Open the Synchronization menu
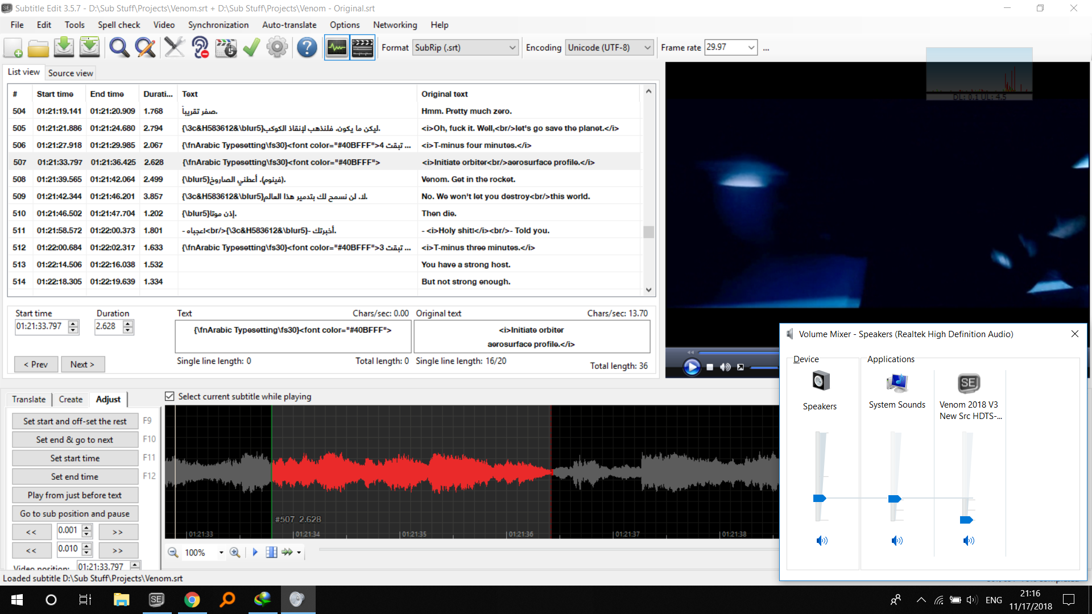Screen dimensions: 1092x614 (x=218, y=25)
